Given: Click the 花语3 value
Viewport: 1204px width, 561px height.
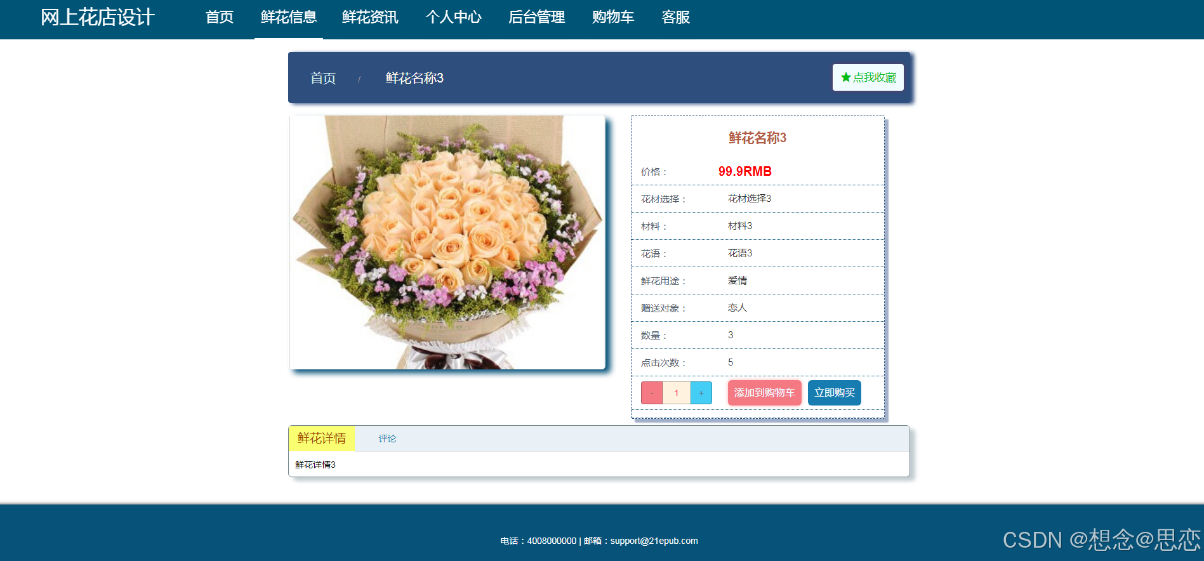Looking at the screenshot, I should (740, 253).
